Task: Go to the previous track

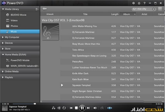Action: (x=71, y=108)
